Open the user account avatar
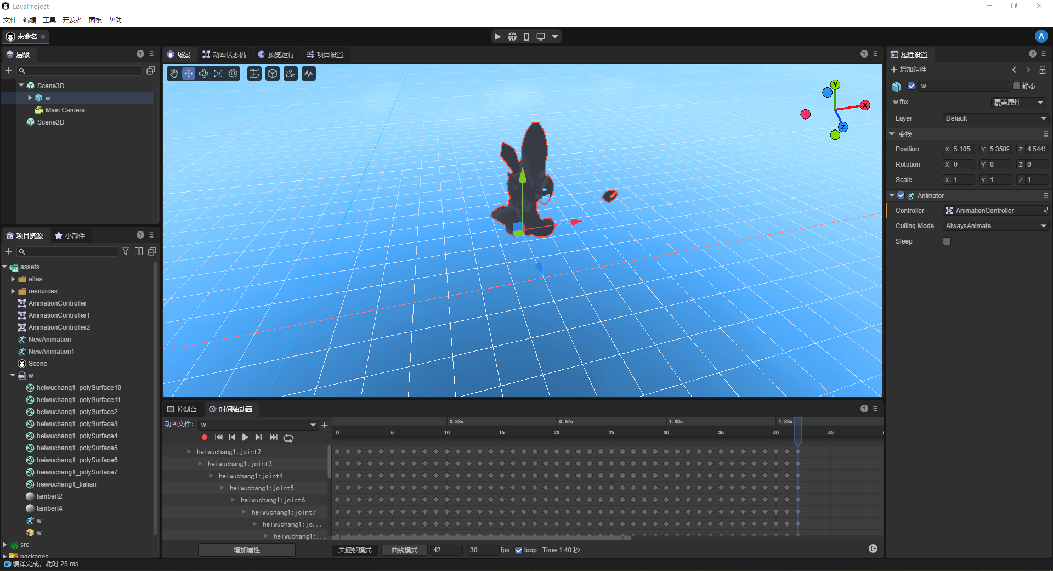This screenshot has width=1053, height=571. 1041,36
